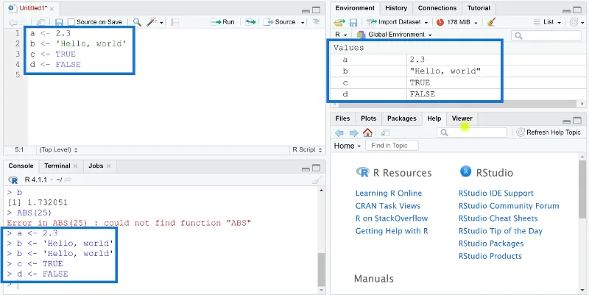Image resolution: width=589 pixels, height=295 pixels.
Task: Switch to the Terminal tab
Action: pos(57,166)
